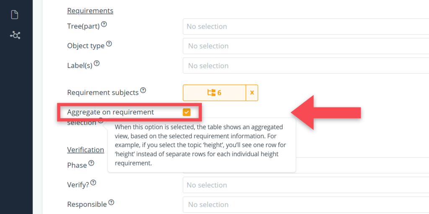Screen dimensions: 429x214
Task: Clear Requirement subjects with x button
Action: click(252, 93)
